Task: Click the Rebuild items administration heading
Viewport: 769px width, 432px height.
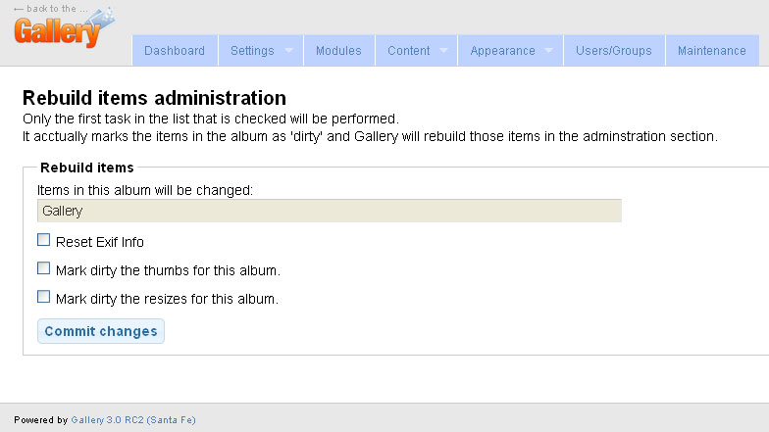Action: [x=155, y=98]
